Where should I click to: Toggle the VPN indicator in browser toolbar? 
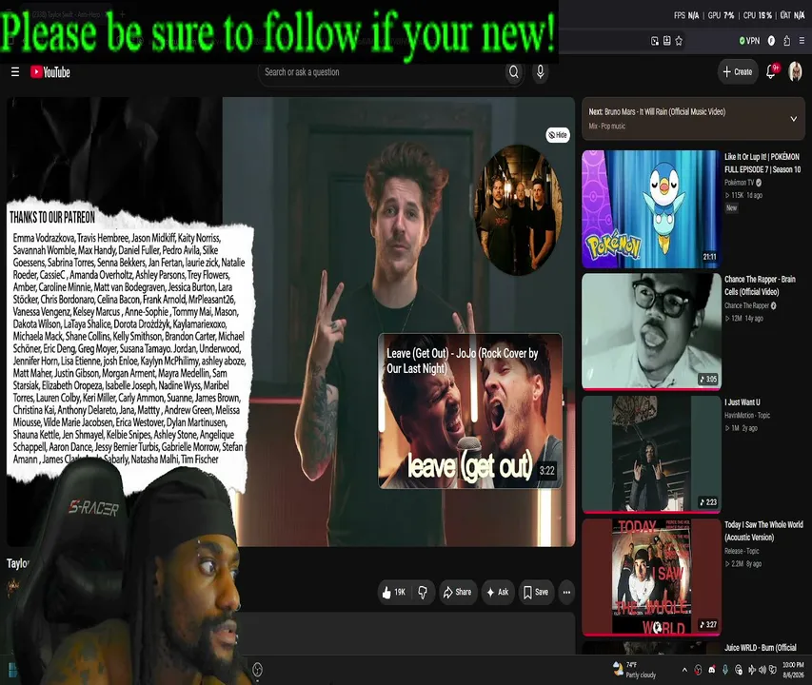pyautogui.click(x=749, y=41)
